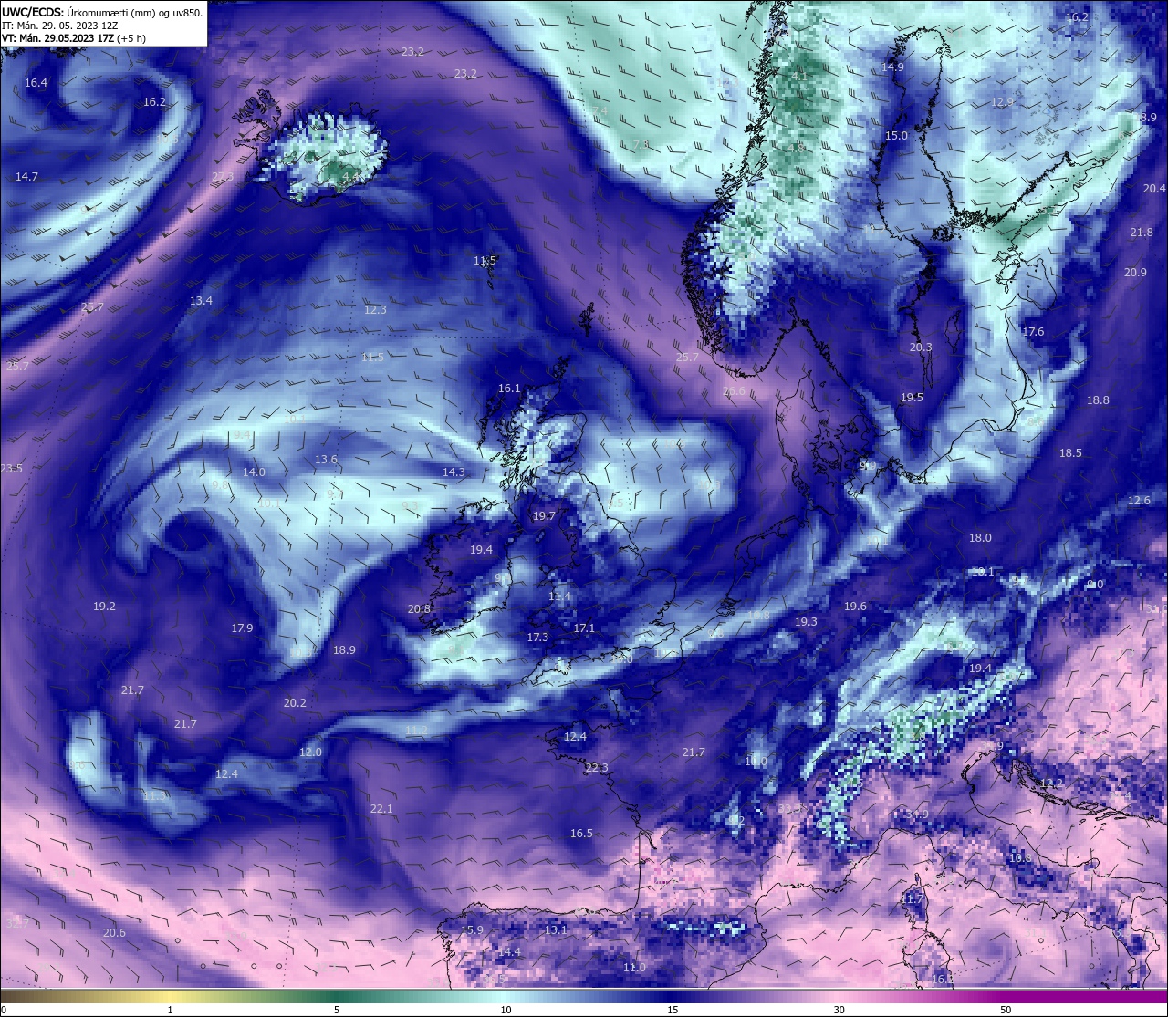Click the 20.9 value on the map

coord(1135,273)
